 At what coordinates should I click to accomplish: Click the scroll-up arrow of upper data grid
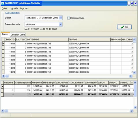tap(135, 40)
